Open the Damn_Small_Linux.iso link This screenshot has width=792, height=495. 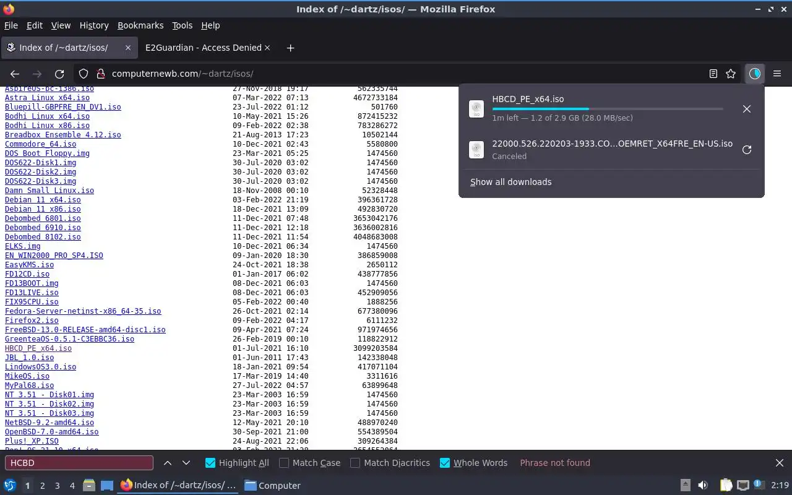pos(49,191)
